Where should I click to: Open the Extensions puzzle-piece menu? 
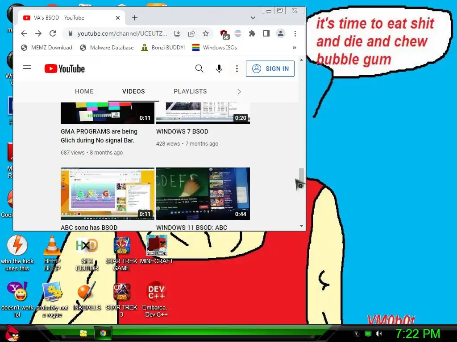tap(252, 33)
